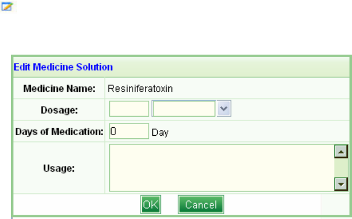Select the Medicine Name label

[59, 88]
